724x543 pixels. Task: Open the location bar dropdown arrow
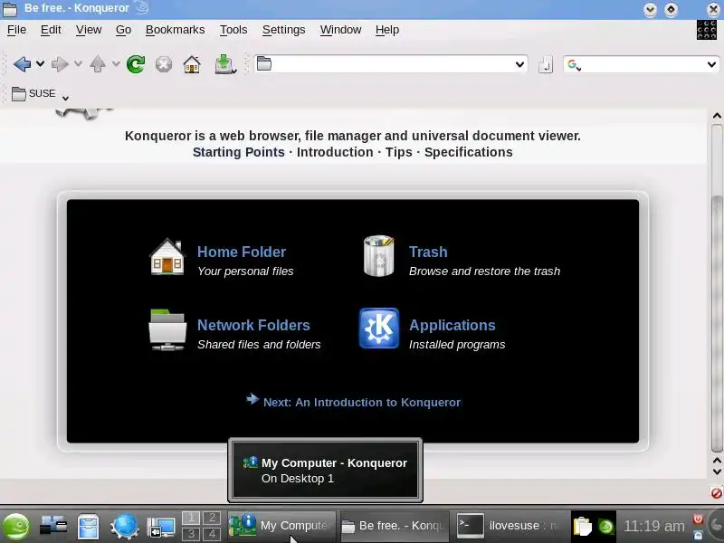[x=519, y=64]
